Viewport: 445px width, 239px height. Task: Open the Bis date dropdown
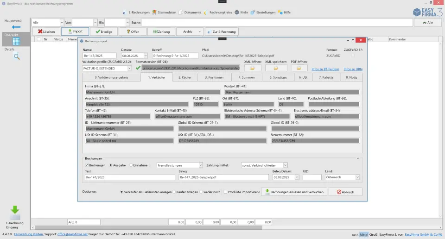(127, 22)
